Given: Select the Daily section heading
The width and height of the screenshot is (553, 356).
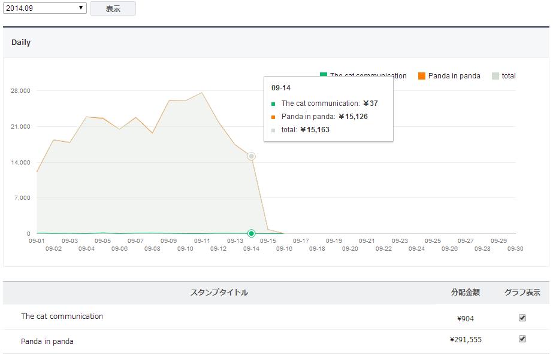Looking at the screenshot, I should coord(21,42).
